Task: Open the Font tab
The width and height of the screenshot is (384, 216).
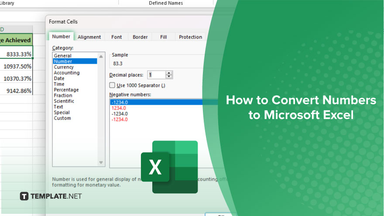Action: (117, 37)
